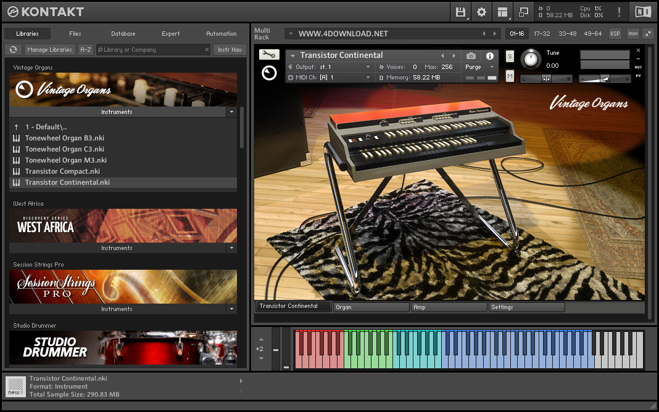Open Session Strings Pro Instruments dropdown arrow
Image resolution: width=659 pixels, height=412 pixels.
(x=231, y=309)
